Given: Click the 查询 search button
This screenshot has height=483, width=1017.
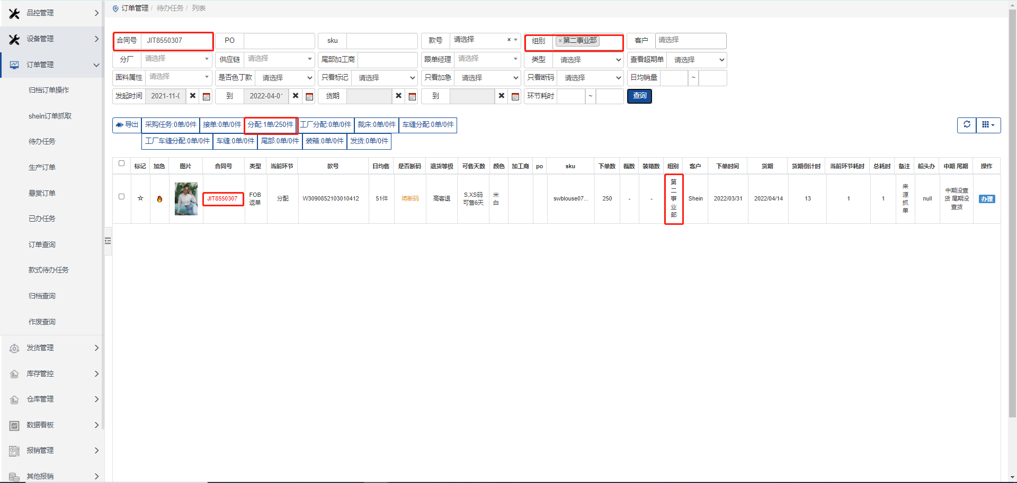Looking at the screenshot, I should [x=639, y=96].
